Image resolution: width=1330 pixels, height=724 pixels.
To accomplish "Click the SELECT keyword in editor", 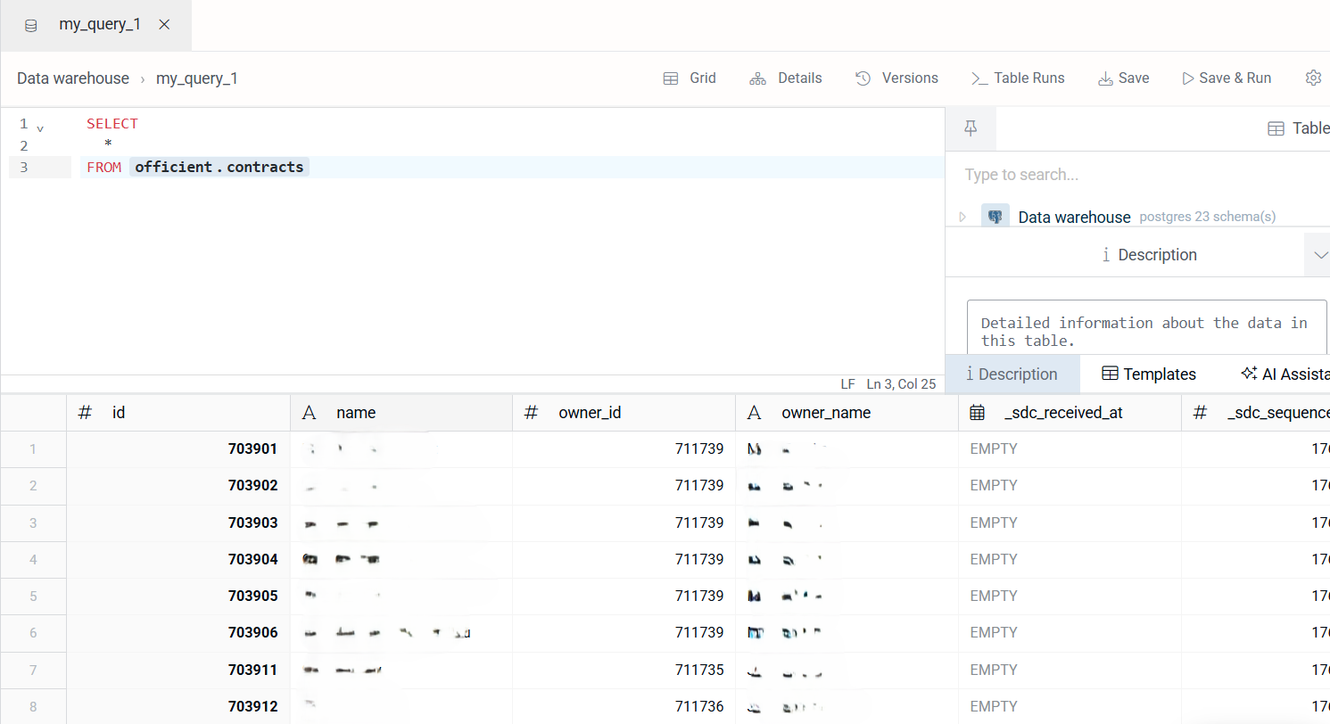I will [x=112, y=124].
